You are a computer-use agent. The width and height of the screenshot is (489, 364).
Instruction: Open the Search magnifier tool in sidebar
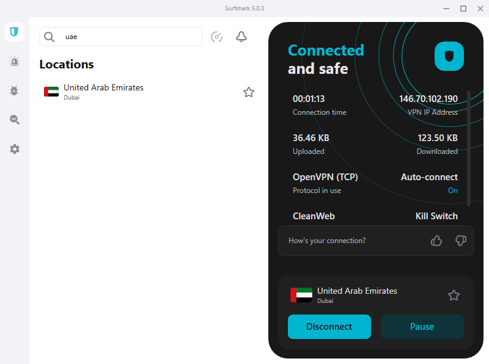pos(14,120)
